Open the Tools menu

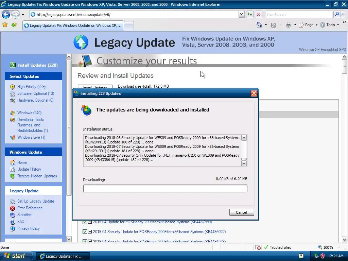(x=329, y=25)
